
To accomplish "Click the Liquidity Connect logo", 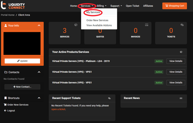I will tap(13, 5).
